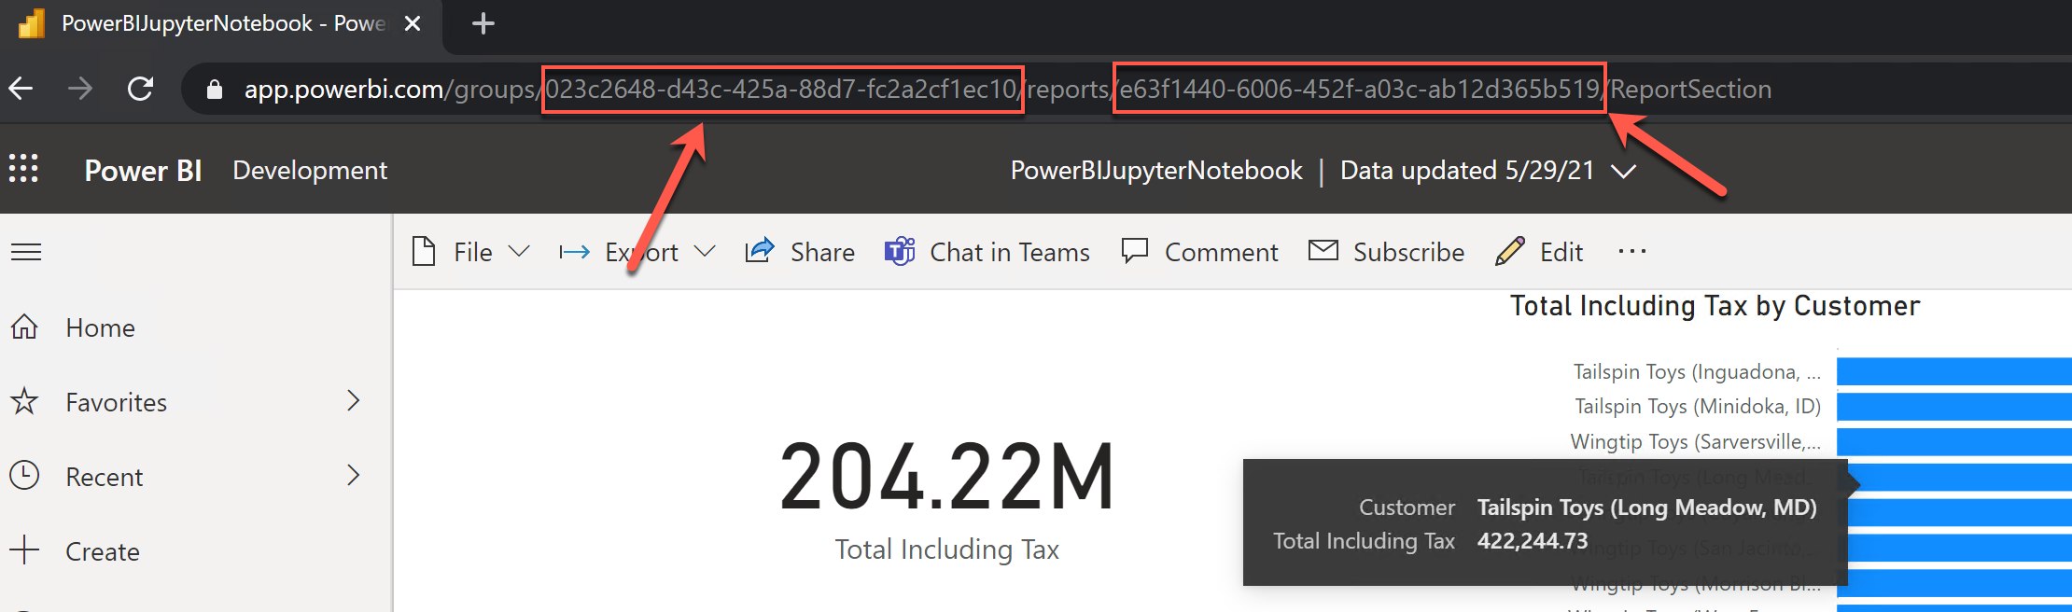2072x612 pixels.
Task: Click the Edit button
Action: click(x=1539, y=252)
